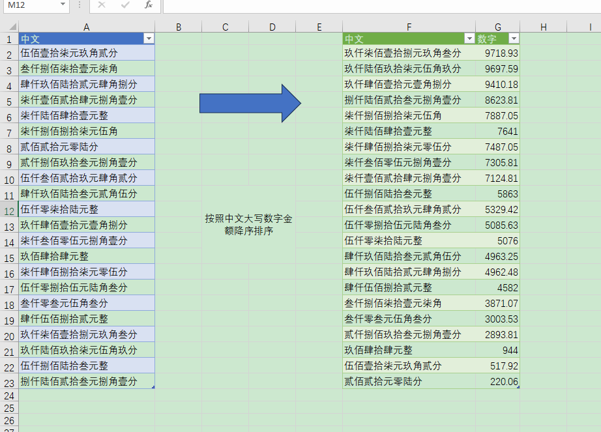Click cell 柒仟捌佰捌拾柒元伍角 in column F
This screenshot has width=601, height=432.
(409, 116)
